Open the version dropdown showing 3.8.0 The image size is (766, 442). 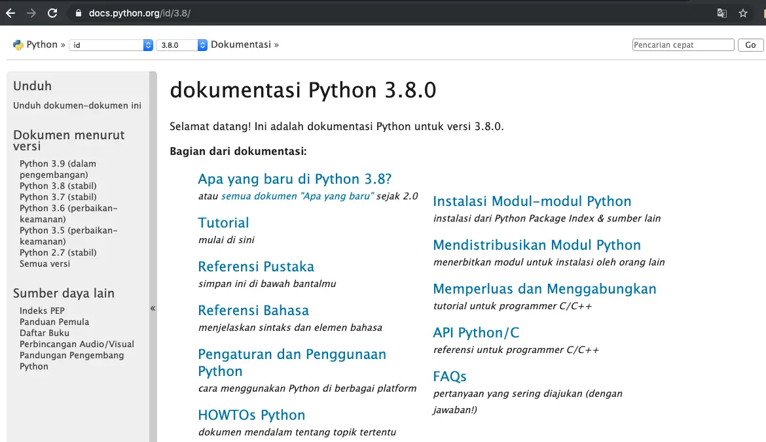[x=181, y=45]
